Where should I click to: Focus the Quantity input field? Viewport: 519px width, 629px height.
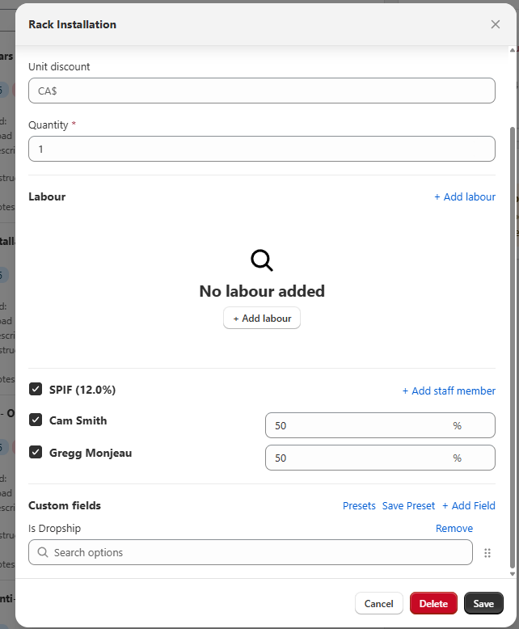261,149
